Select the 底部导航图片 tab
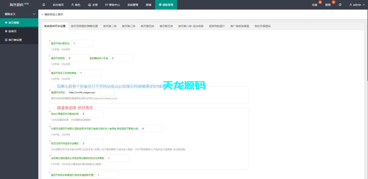 coord(217,26)
